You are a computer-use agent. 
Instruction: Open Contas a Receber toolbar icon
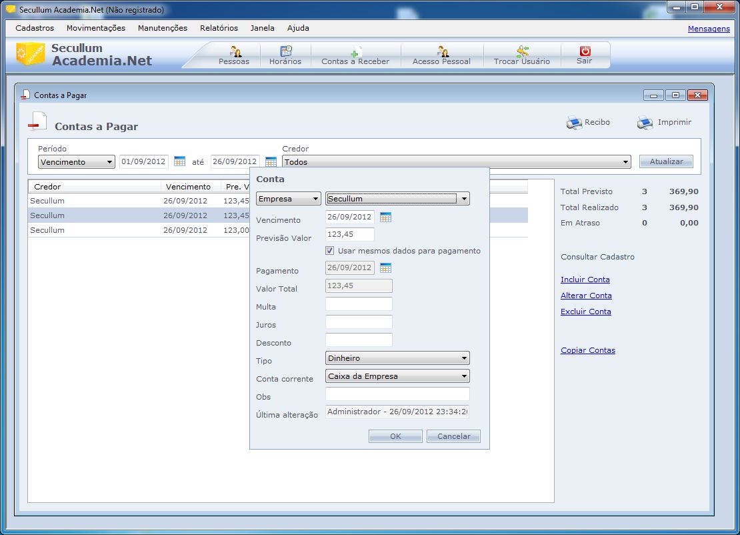[x=356, y=51]
